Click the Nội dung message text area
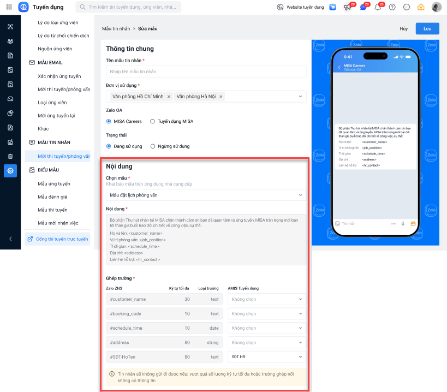 pos(206,240)
